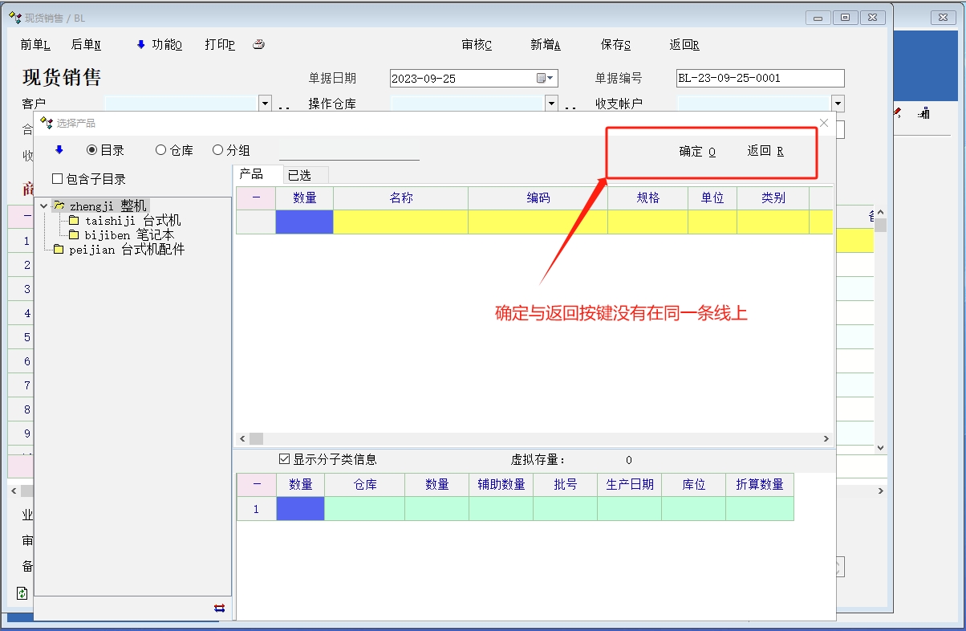
Task: Expand the 收支帐户 dropdown
Action: [x=838, y=104]
